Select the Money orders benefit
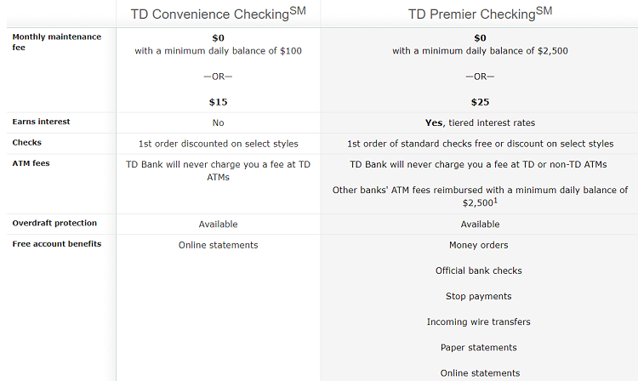 479,245
